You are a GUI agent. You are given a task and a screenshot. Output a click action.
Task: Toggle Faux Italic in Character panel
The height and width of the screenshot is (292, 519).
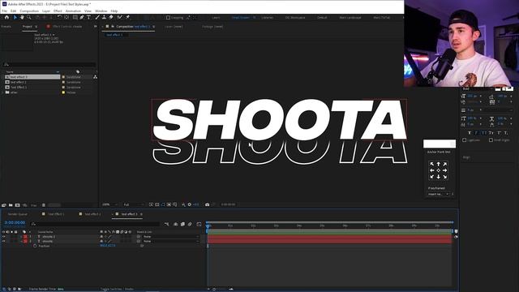(x=477, y=133)
